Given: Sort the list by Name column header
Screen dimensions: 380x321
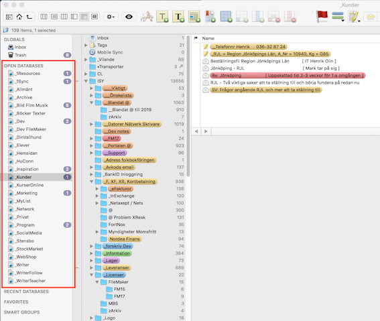Looking at the screenshot, I should [208, 38].
